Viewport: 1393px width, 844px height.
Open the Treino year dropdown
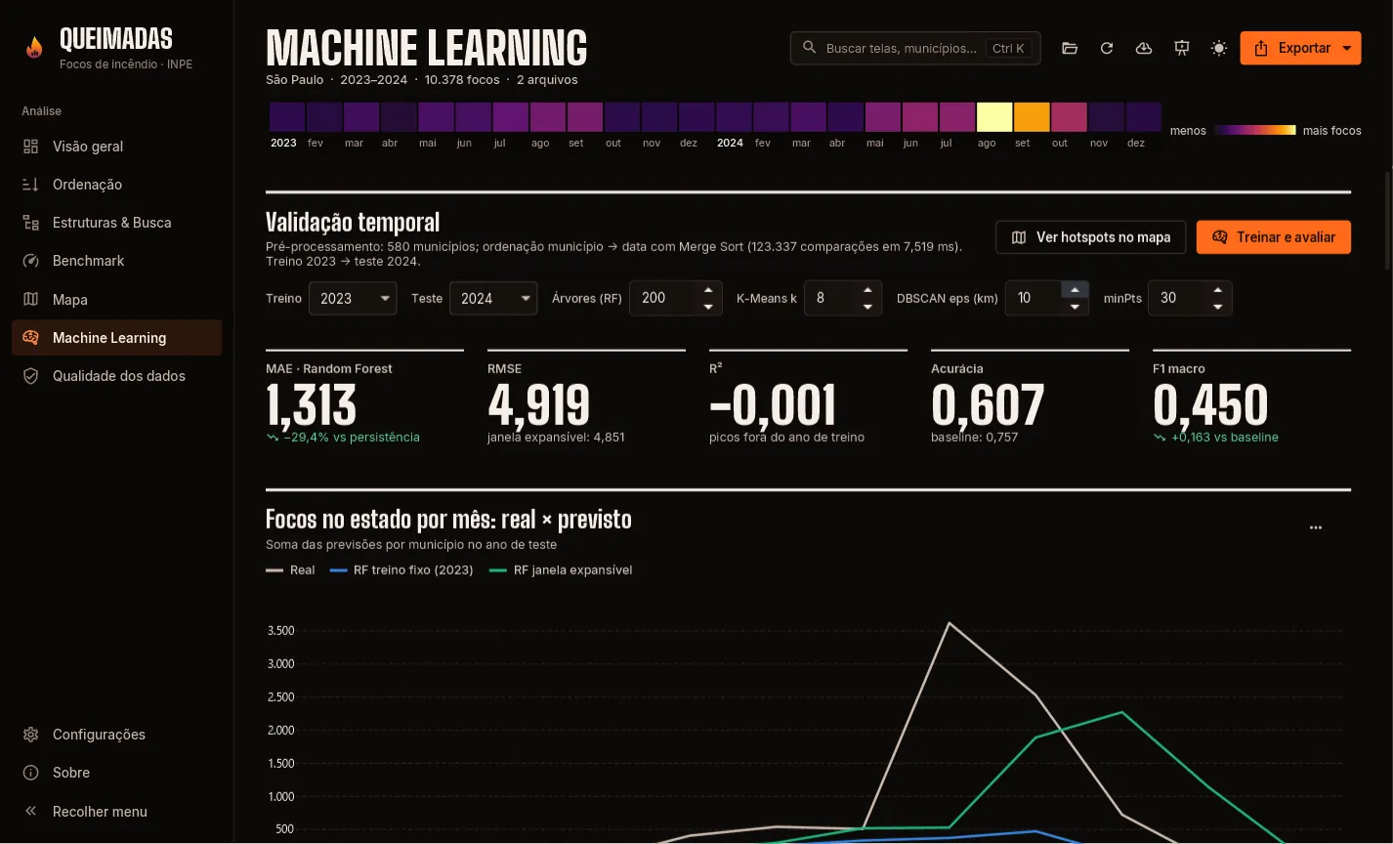point(353,299)
